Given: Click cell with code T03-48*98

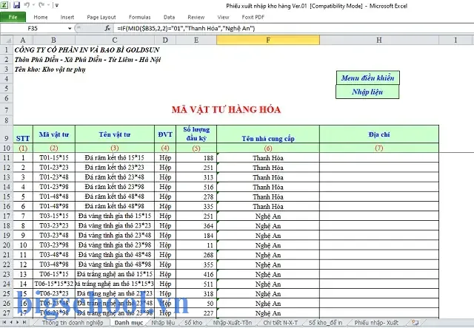Looking at the screenshot, I should click(x=54, y=264).
